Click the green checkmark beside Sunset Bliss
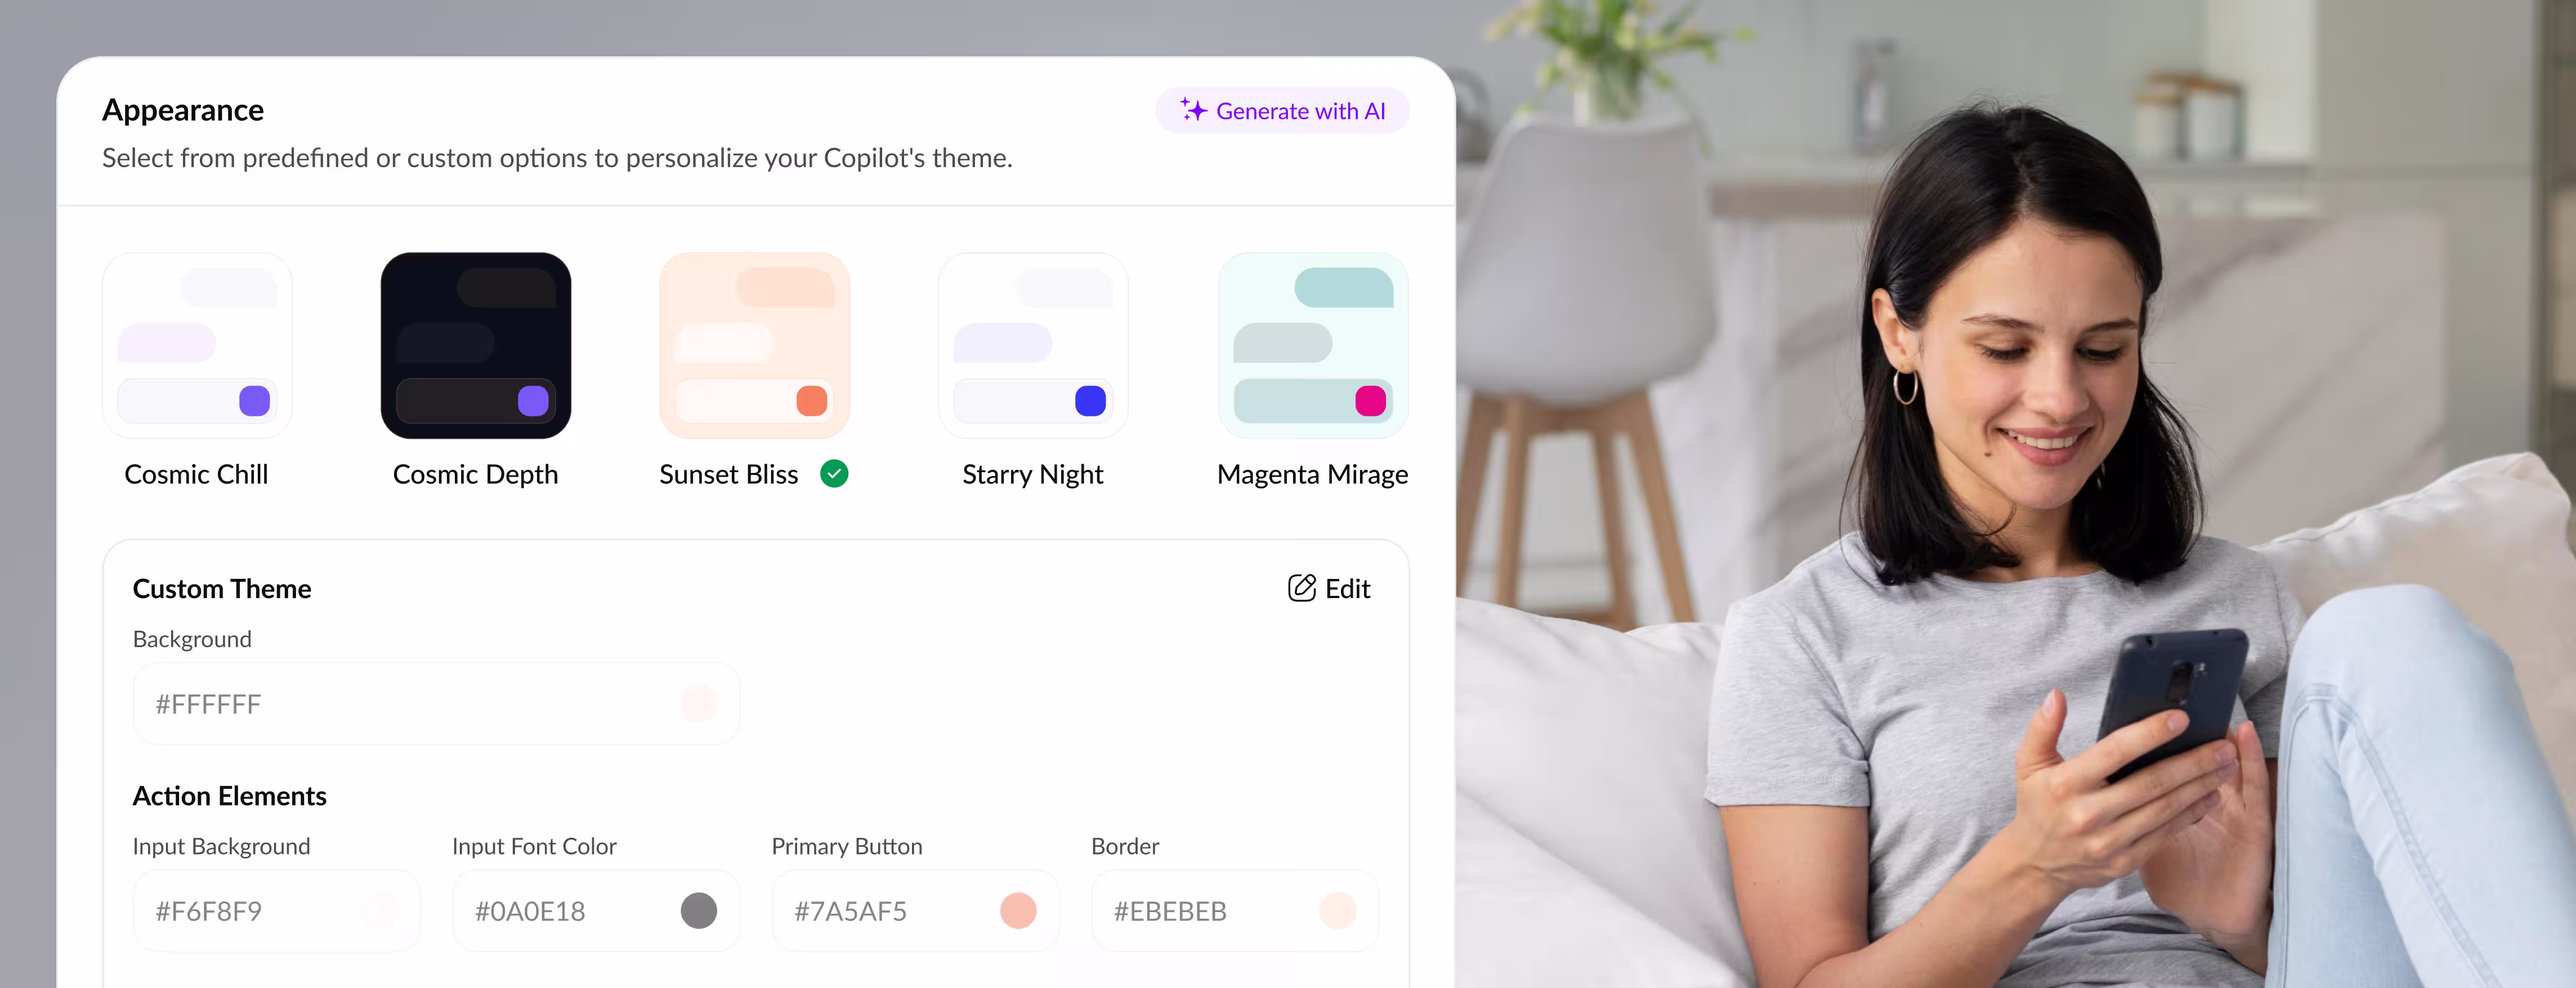 click(x=834, y=474)
